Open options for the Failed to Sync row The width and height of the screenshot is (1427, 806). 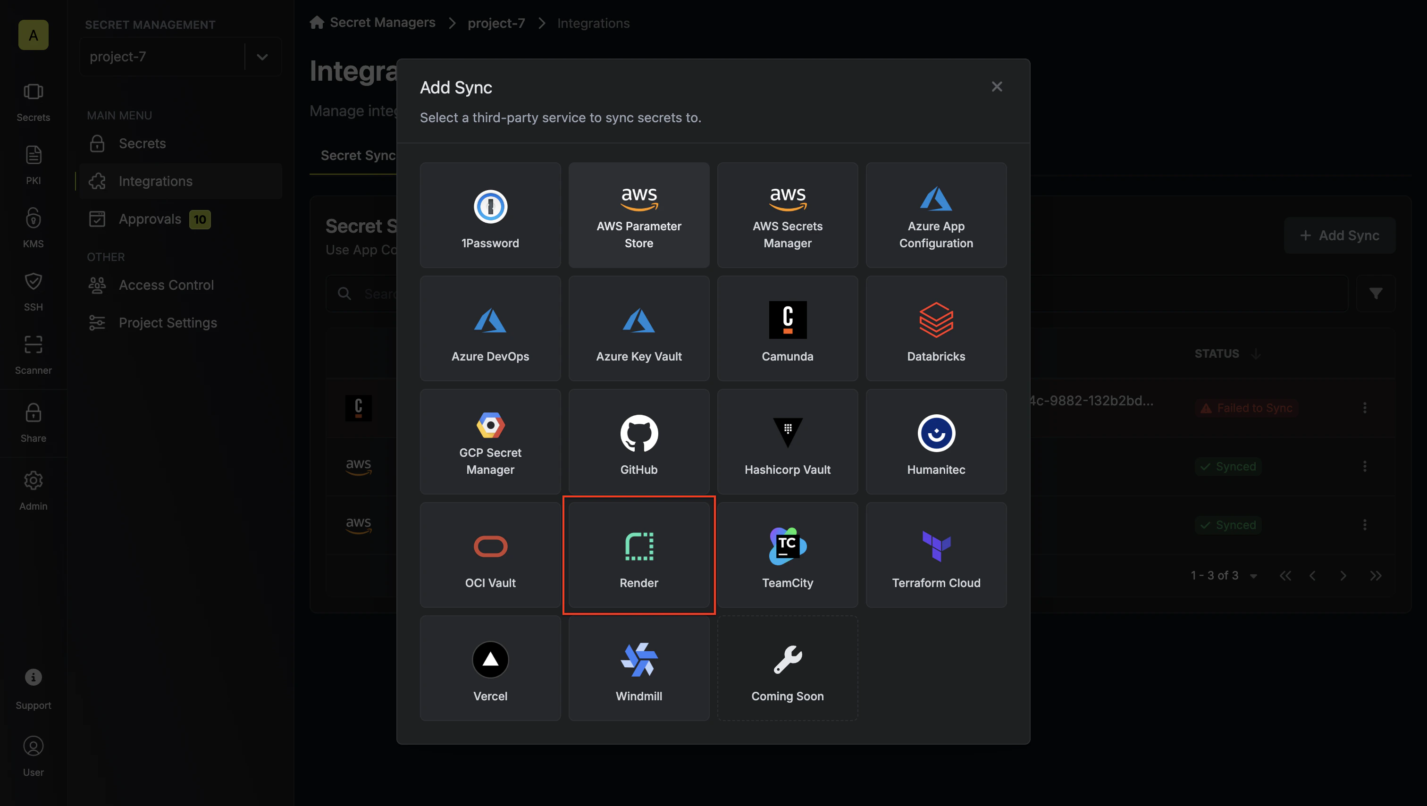[1364, 408]
